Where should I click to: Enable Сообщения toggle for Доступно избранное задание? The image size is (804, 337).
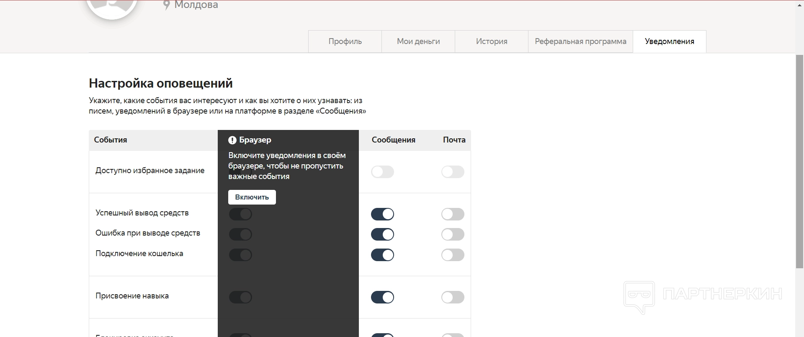[382, 172]
